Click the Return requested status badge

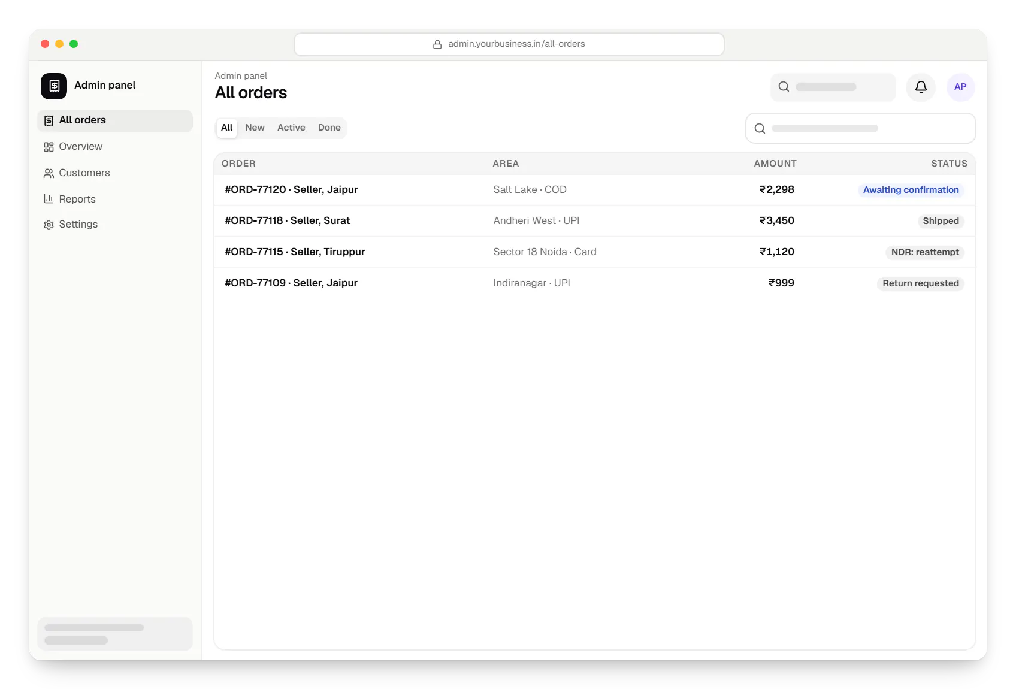click(921, 283)
